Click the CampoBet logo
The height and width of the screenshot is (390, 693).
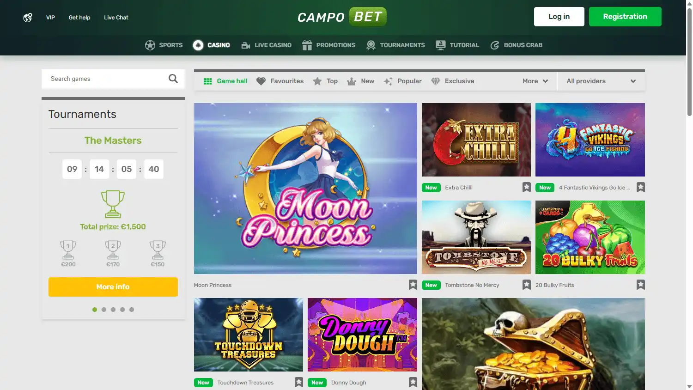(342, 17)
